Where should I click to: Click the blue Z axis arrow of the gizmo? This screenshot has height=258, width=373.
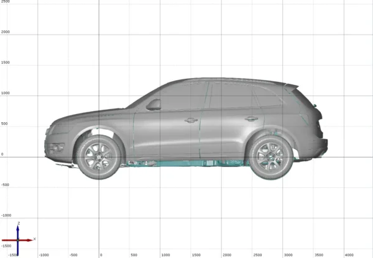click(17, 240)
